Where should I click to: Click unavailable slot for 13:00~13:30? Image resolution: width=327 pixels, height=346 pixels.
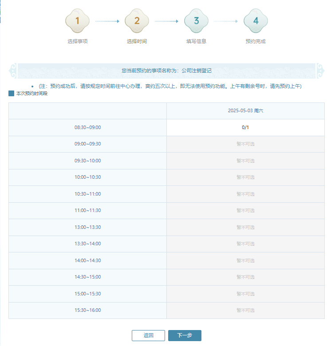pos(245,227)
